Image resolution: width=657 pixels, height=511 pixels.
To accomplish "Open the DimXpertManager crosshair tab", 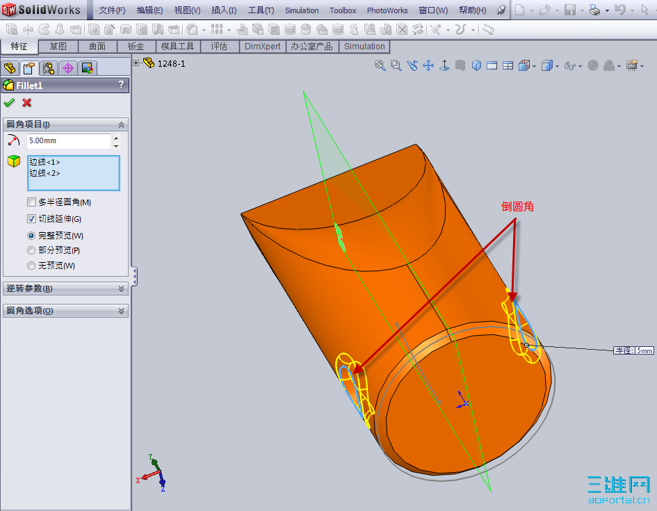I will [x=68, y=68].
